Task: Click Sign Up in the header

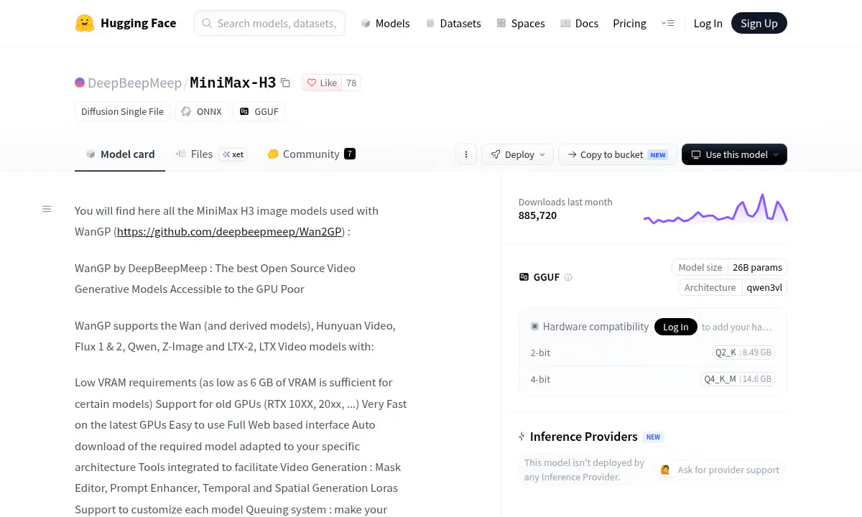Action: tap(759, 23)
